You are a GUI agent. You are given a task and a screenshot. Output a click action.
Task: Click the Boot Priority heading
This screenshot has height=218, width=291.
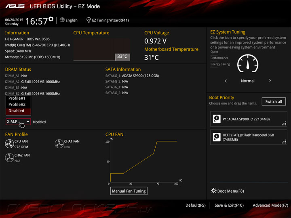[221, 98]
